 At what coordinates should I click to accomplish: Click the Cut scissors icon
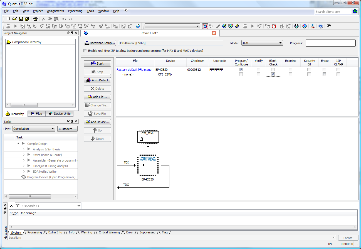43,19
